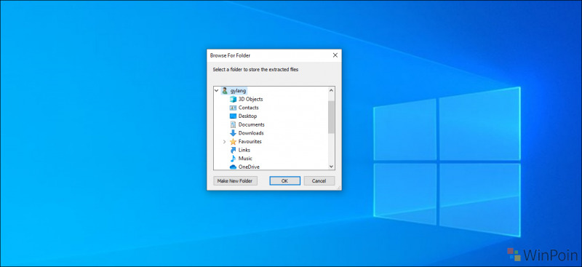The width and height of the screenshot is (582, 267).
Task: Close the Browse For Folder dialog
Action: pyautogui.click(x=335, y=55)
